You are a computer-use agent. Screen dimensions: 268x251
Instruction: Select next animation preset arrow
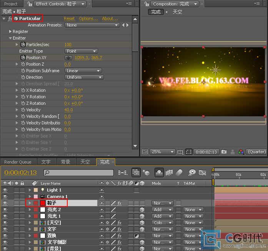coord(128,25)
